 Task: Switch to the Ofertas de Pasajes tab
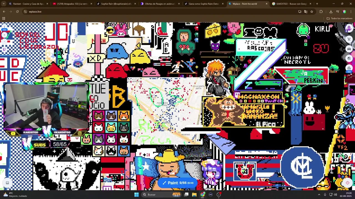(160, 4)
